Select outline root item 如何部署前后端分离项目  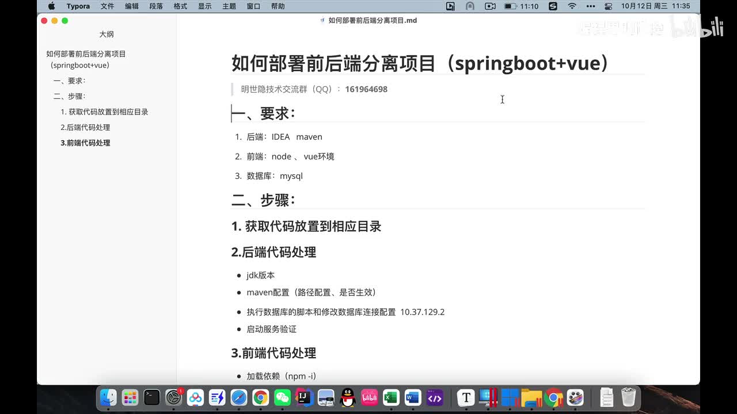click(x=86, y=59)
